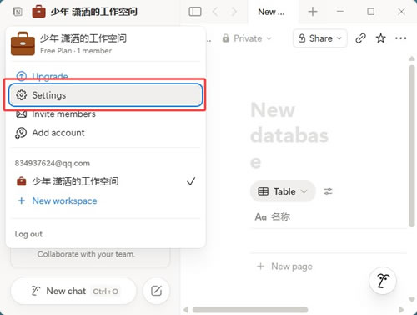The width and height of the screenshot is (417, 315).
Task: Open the workspace switcher in title bar
Action: (85, 12)
